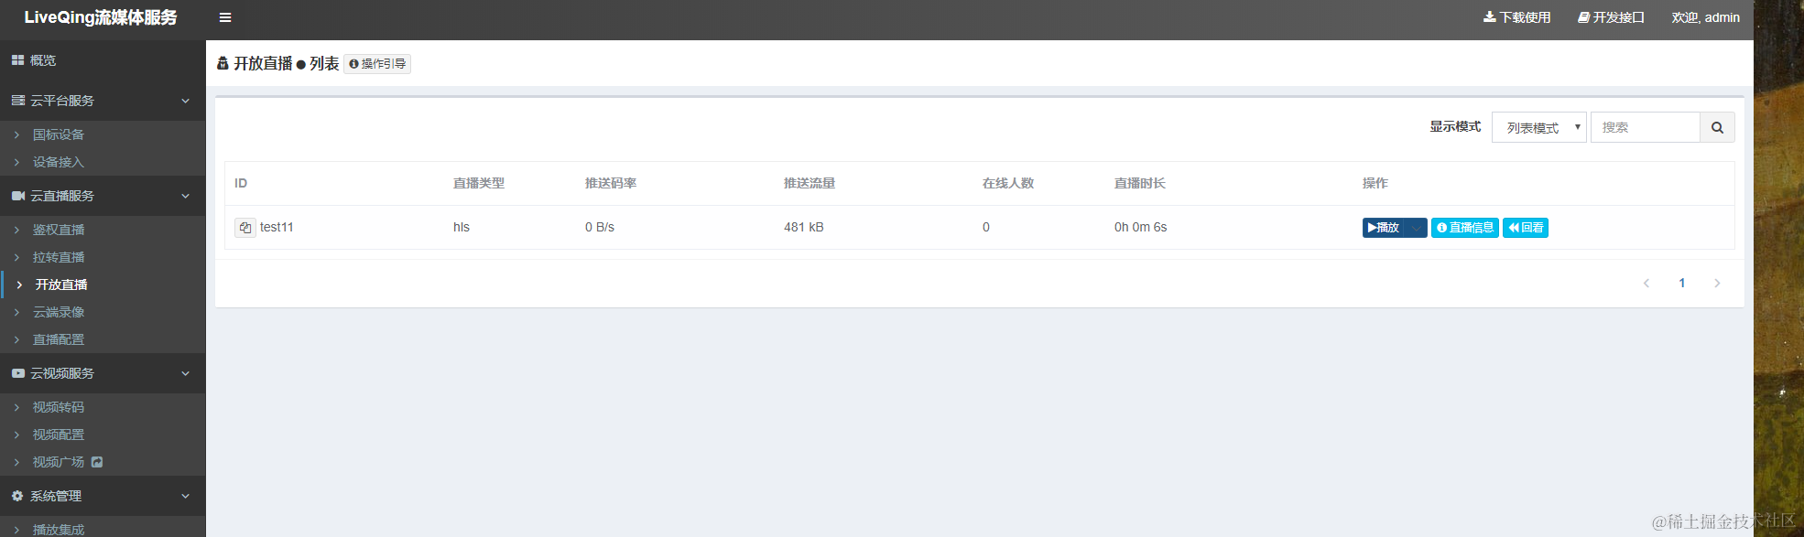Go to previous page arrow
1804x537 pixels.
[x=1646, y=284]
